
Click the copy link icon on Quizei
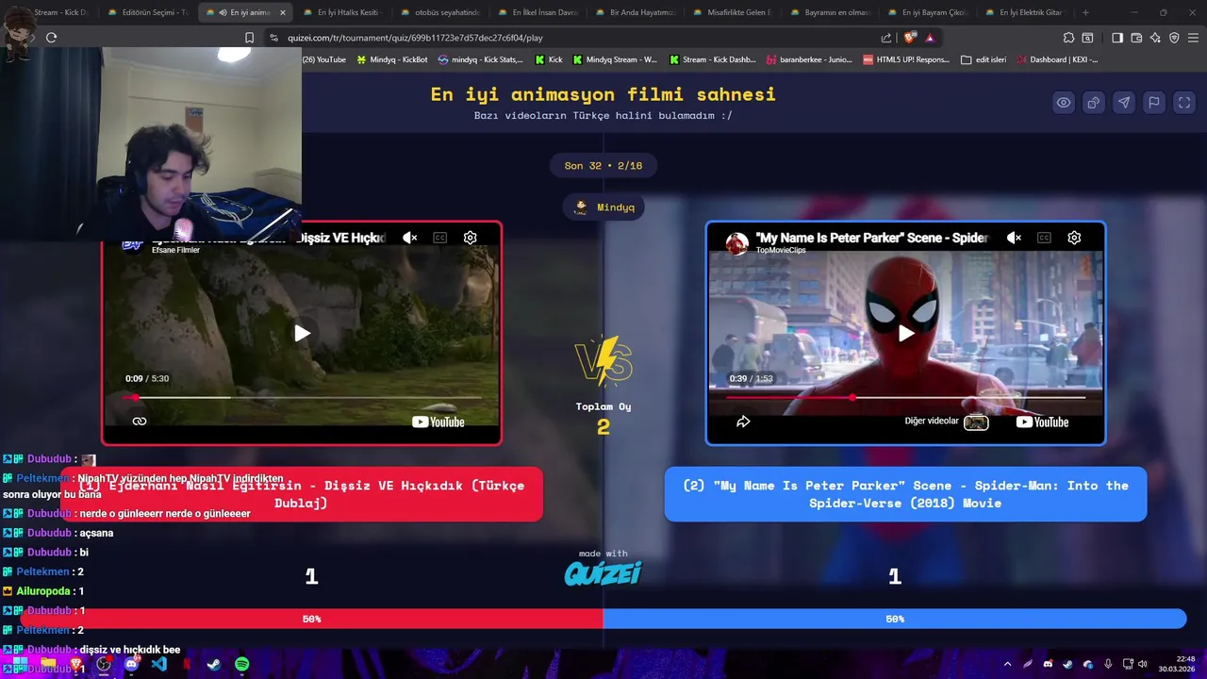pos(1094,103)
